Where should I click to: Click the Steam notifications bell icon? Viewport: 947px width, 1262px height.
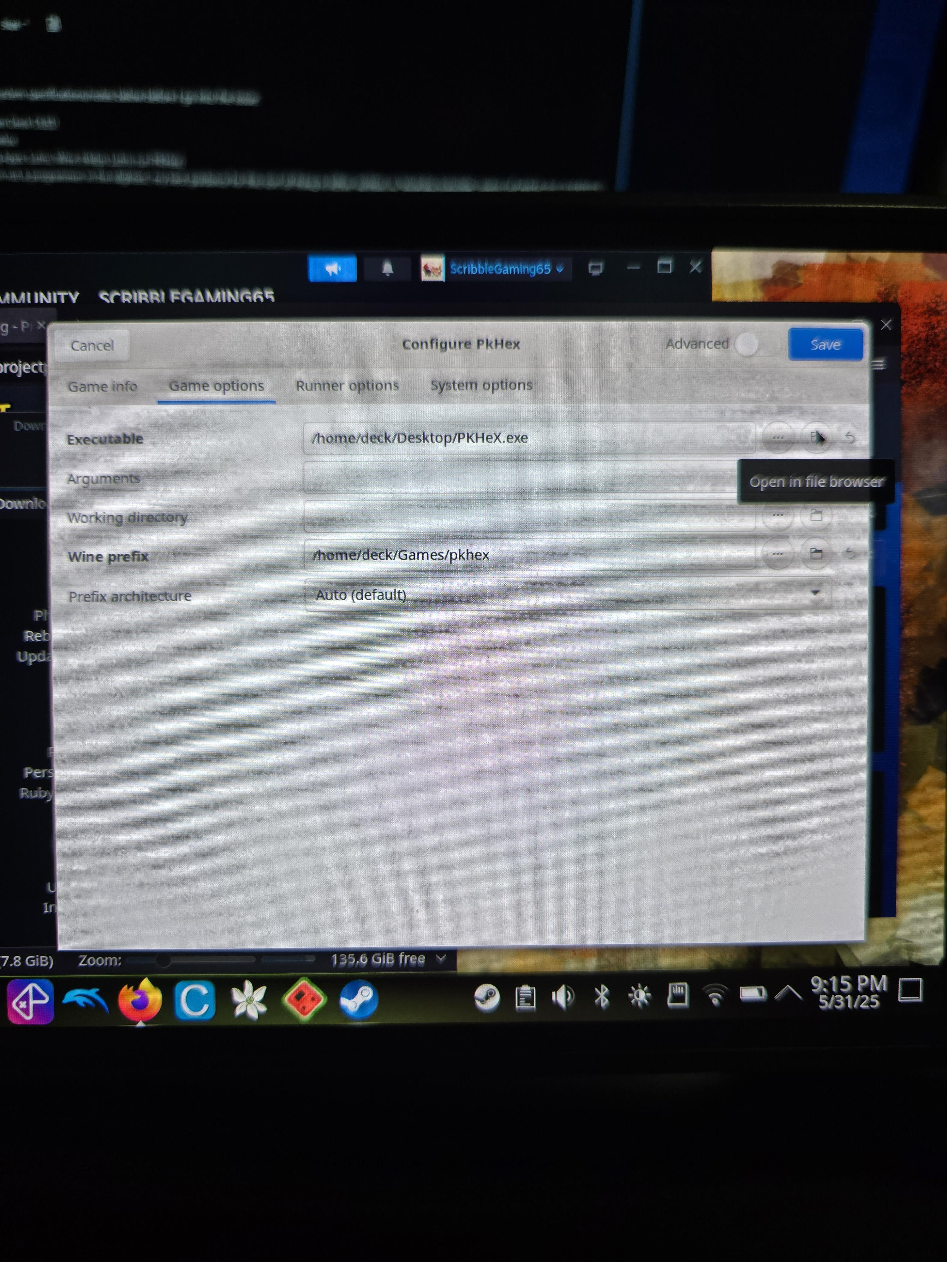pos(387,268)
